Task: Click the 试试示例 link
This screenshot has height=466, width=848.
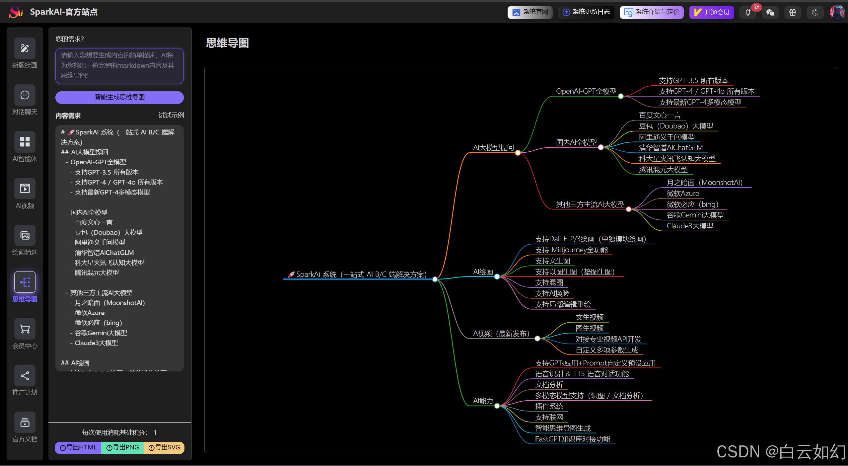Action: (171, 116)
